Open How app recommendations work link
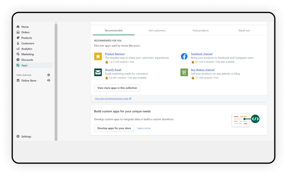 pos(112,98)
